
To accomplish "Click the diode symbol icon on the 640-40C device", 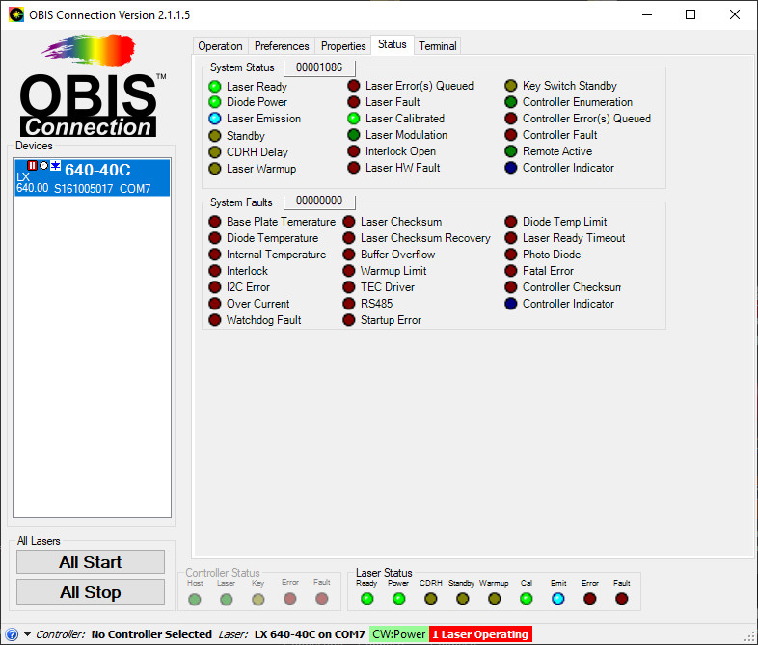I will tap(56, 165).
